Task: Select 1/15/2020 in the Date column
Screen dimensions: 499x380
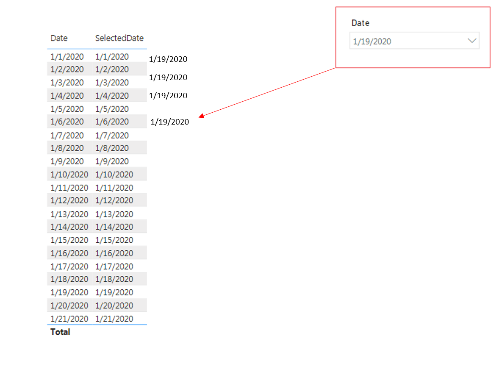Action: pyautogui.click(x=69, y=240)
